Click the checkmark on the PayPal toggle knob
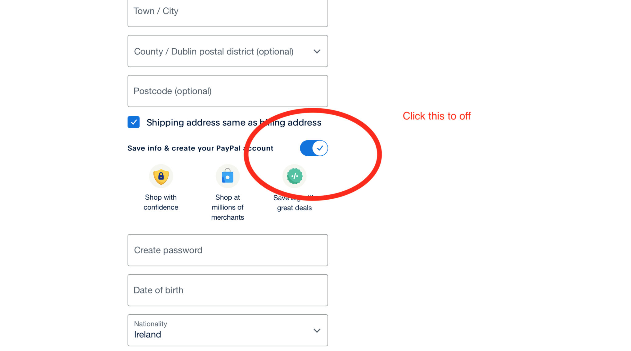 (x=320, y=148)
